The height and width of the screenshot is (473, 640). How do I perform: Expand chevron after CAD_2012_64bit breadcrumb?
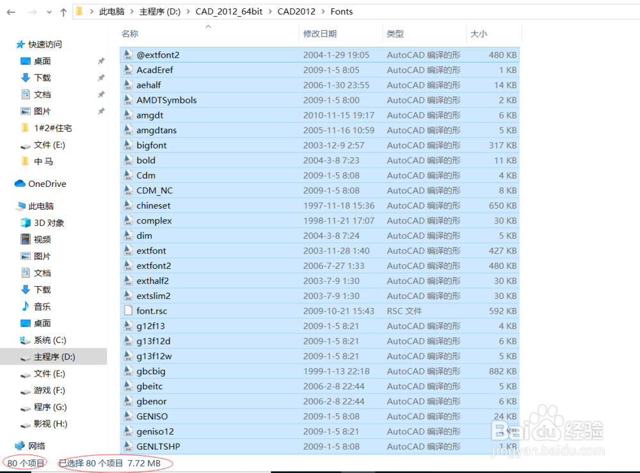(x=270, y=12)
